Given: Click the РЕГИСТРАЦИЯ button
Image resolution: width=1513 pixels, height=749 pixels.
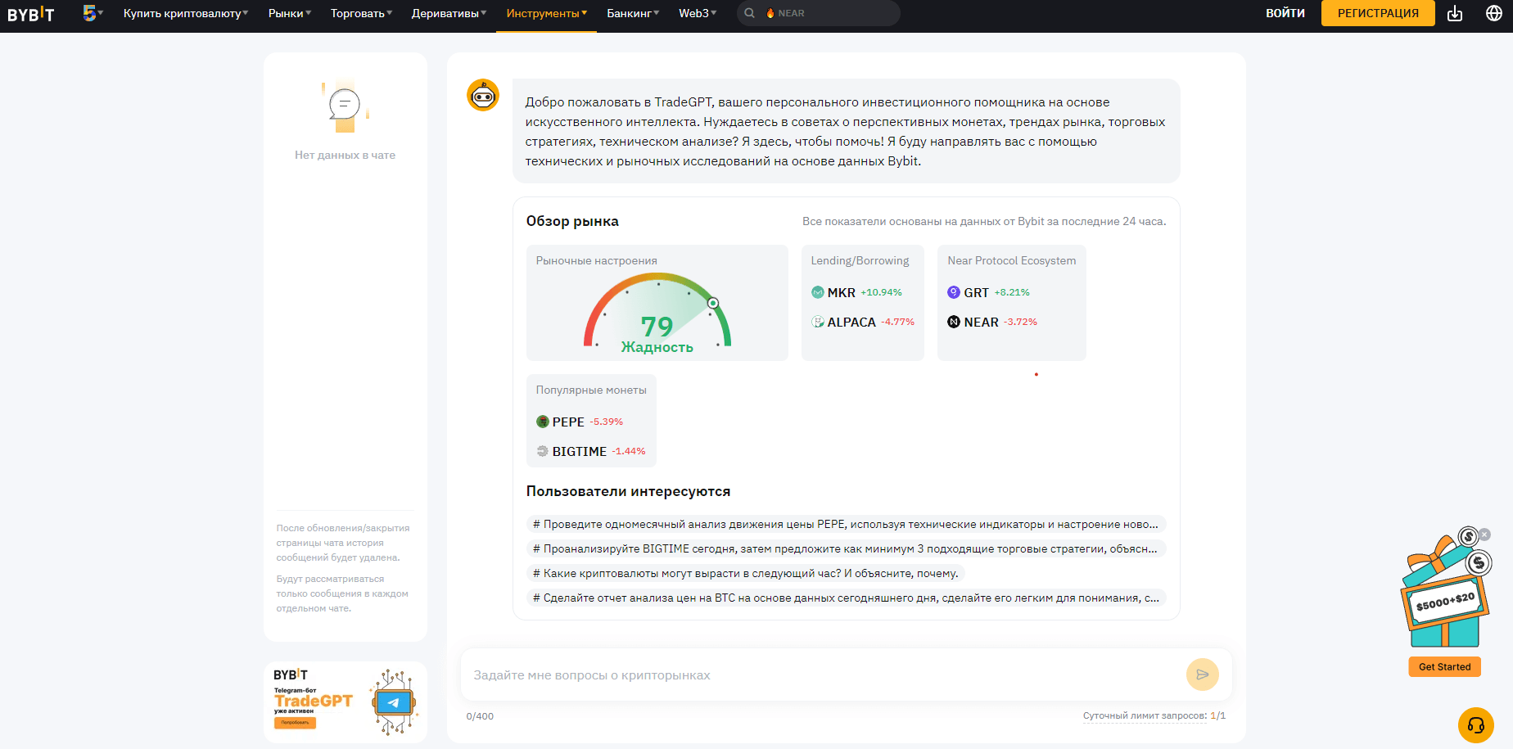Looking at the screenshot, I should click(1377, 13).
